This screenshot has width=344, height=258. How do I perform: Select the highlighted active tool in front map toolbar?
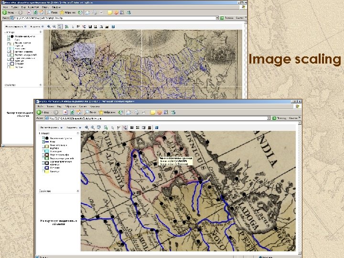click(x=124, y=128)
